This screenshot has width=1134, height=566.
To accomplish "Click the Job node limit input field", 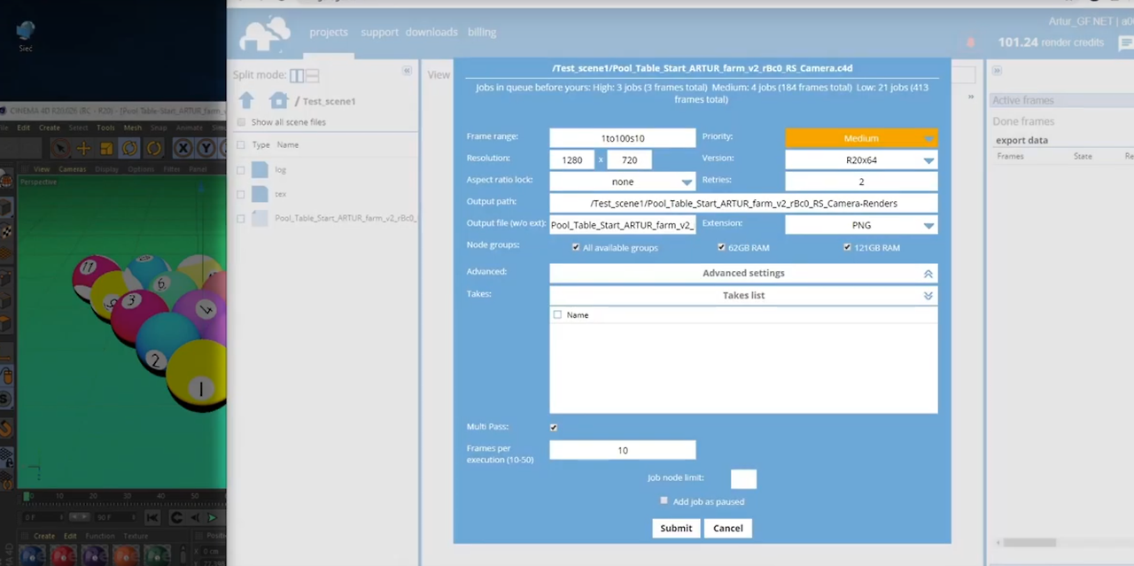I will click(x=743, y=478).
